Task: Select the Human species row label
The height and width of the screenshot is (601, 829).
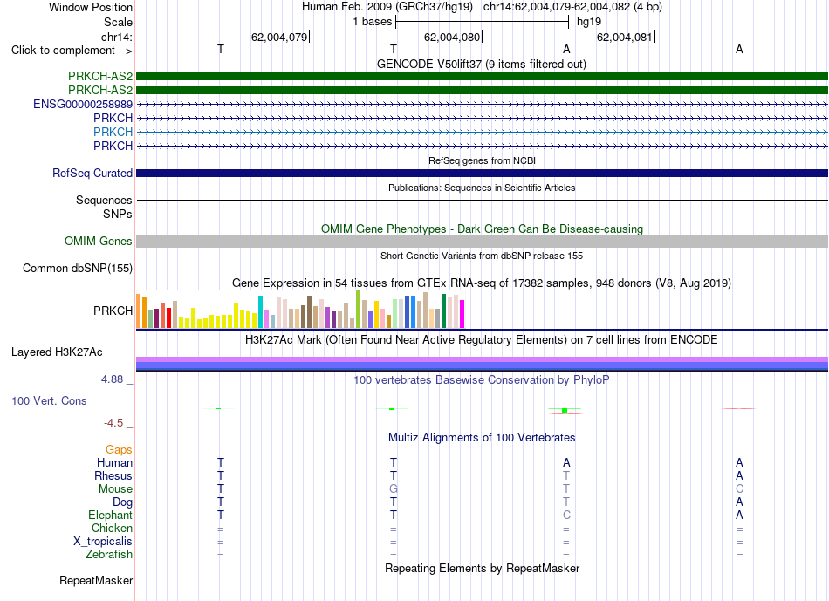Action: pyautogui.click(x=114, y=462)
